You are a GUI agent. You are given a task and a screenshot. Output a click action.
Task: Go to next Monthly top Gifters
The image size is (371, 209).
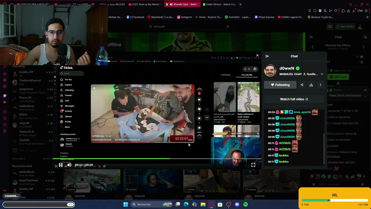364,47
